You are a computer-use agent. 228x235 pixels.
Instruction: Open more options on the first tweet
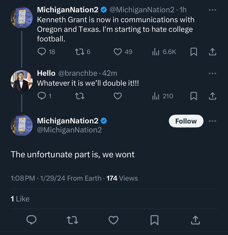coord(212,10)
